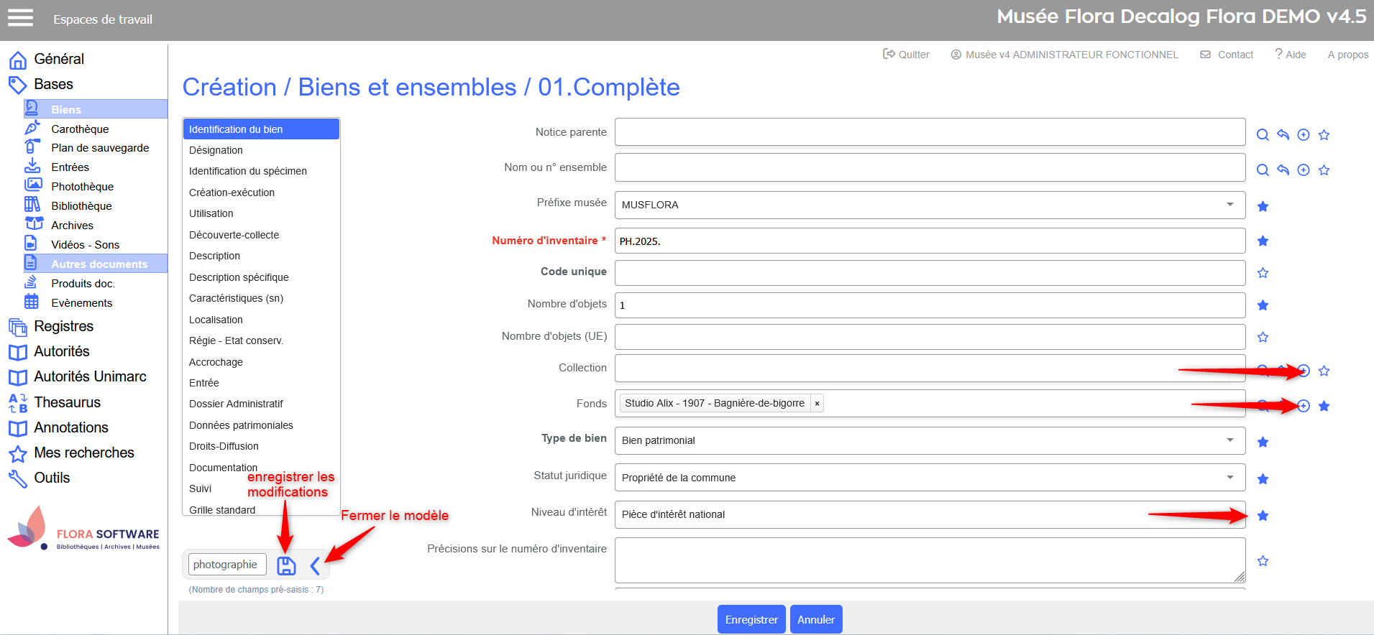Toggle the star for Préfixe musée
The width and height of the screenshot is (1374, 635).
(x=1263, y=207)
